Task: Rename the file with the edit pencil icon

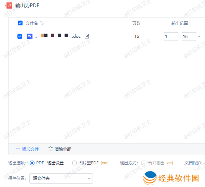Action: (x=87, y=36)
